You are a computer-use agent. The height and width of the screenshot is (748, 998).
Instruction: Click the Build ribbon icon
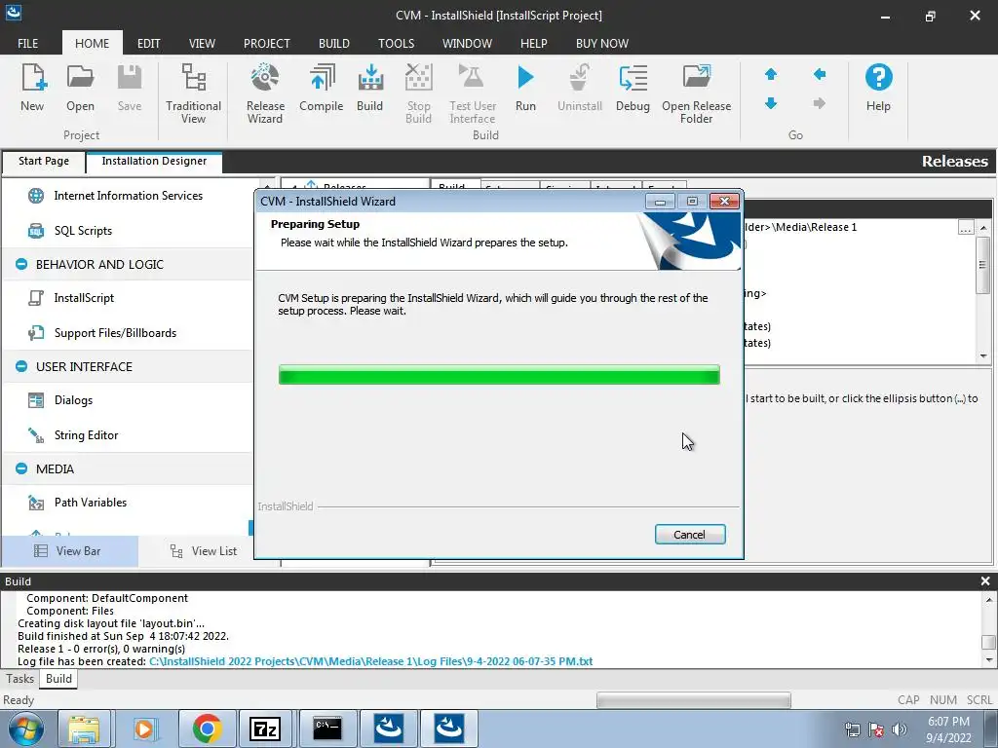[x=369, y=88]
